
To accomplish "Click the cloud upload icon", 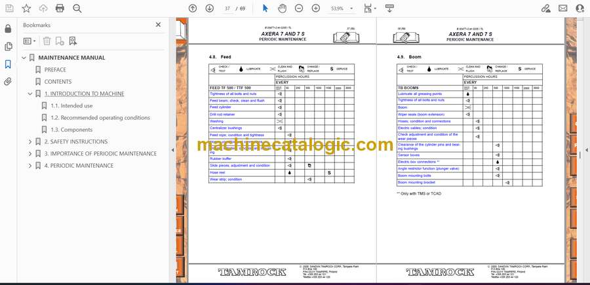I will pyautogui.click(x=43, y=9).
